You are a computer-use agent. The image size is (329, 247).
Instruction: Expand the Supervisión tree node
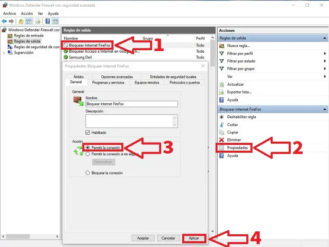click(4, 53)
